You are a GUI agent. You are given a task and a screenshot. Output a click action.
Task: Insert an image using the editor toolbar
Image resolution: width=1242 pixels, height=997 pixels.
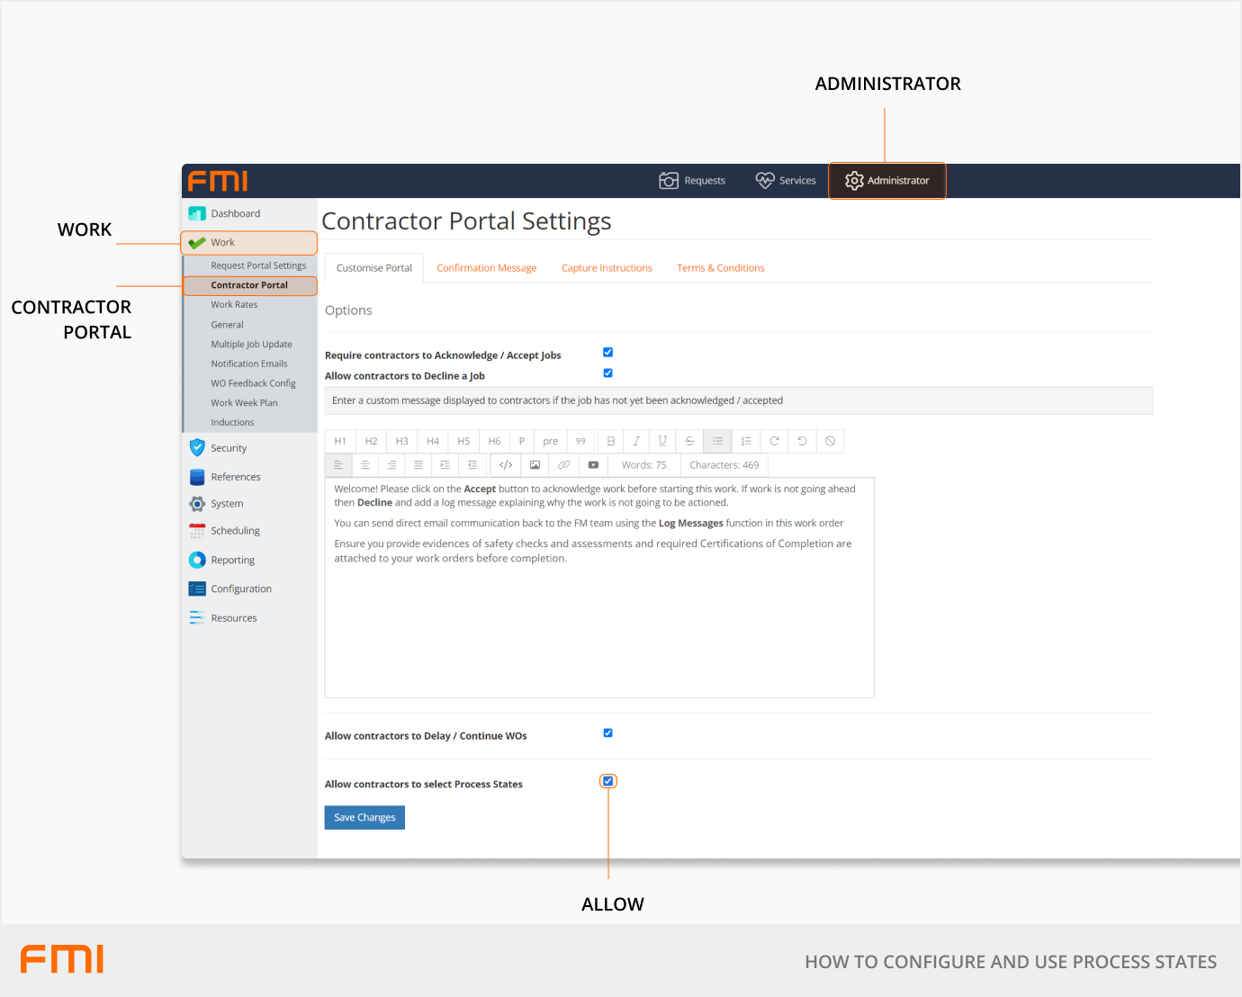[x=535, y=465]
